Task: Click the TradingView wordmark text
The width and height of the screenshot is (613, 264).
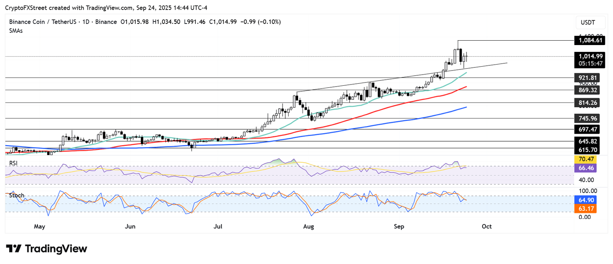Action: [x=56, y=249]
